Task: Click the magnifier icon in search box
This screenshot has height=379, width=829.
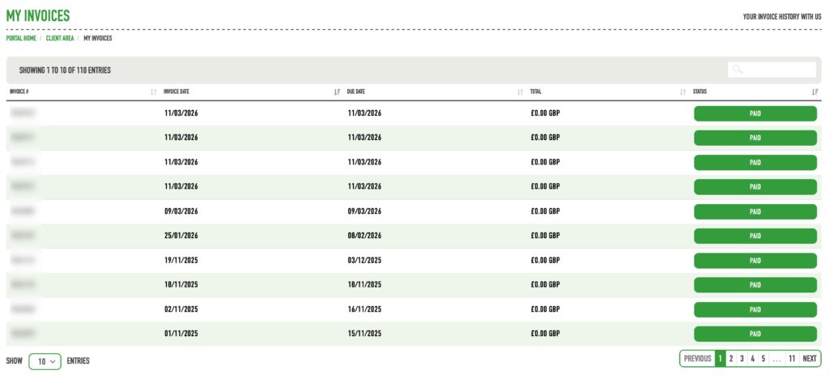Action: coord(738,70)
